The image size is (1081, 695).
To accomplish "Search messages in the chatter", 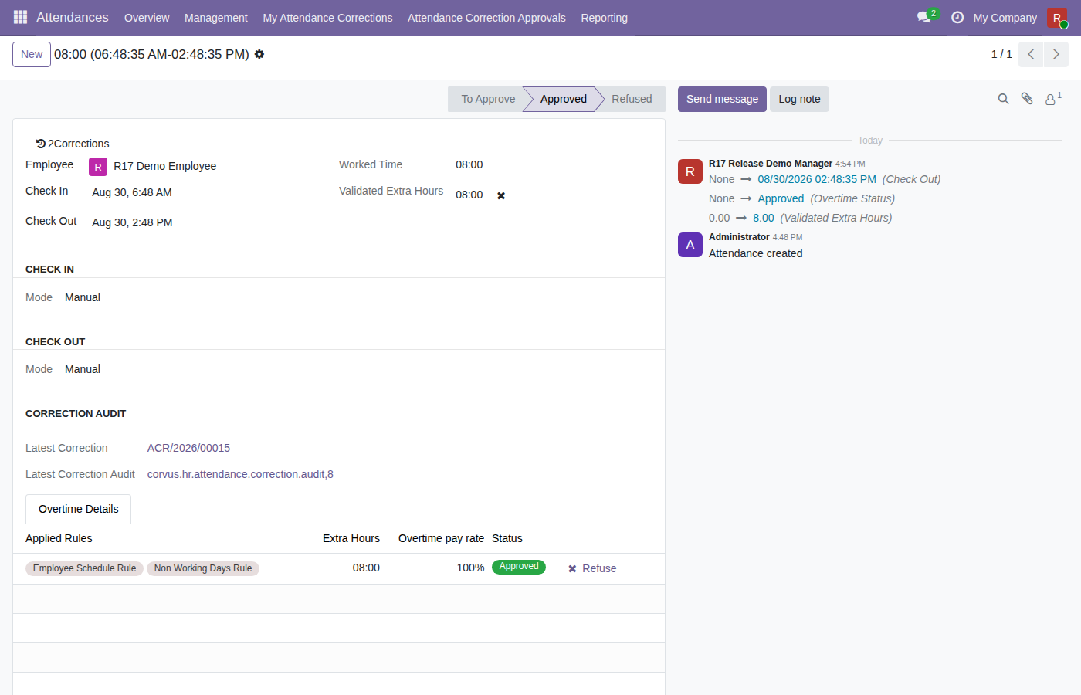I will [1003, 99].
